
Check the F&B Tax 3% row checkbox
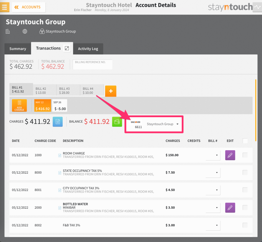click(x=245, y=225)
